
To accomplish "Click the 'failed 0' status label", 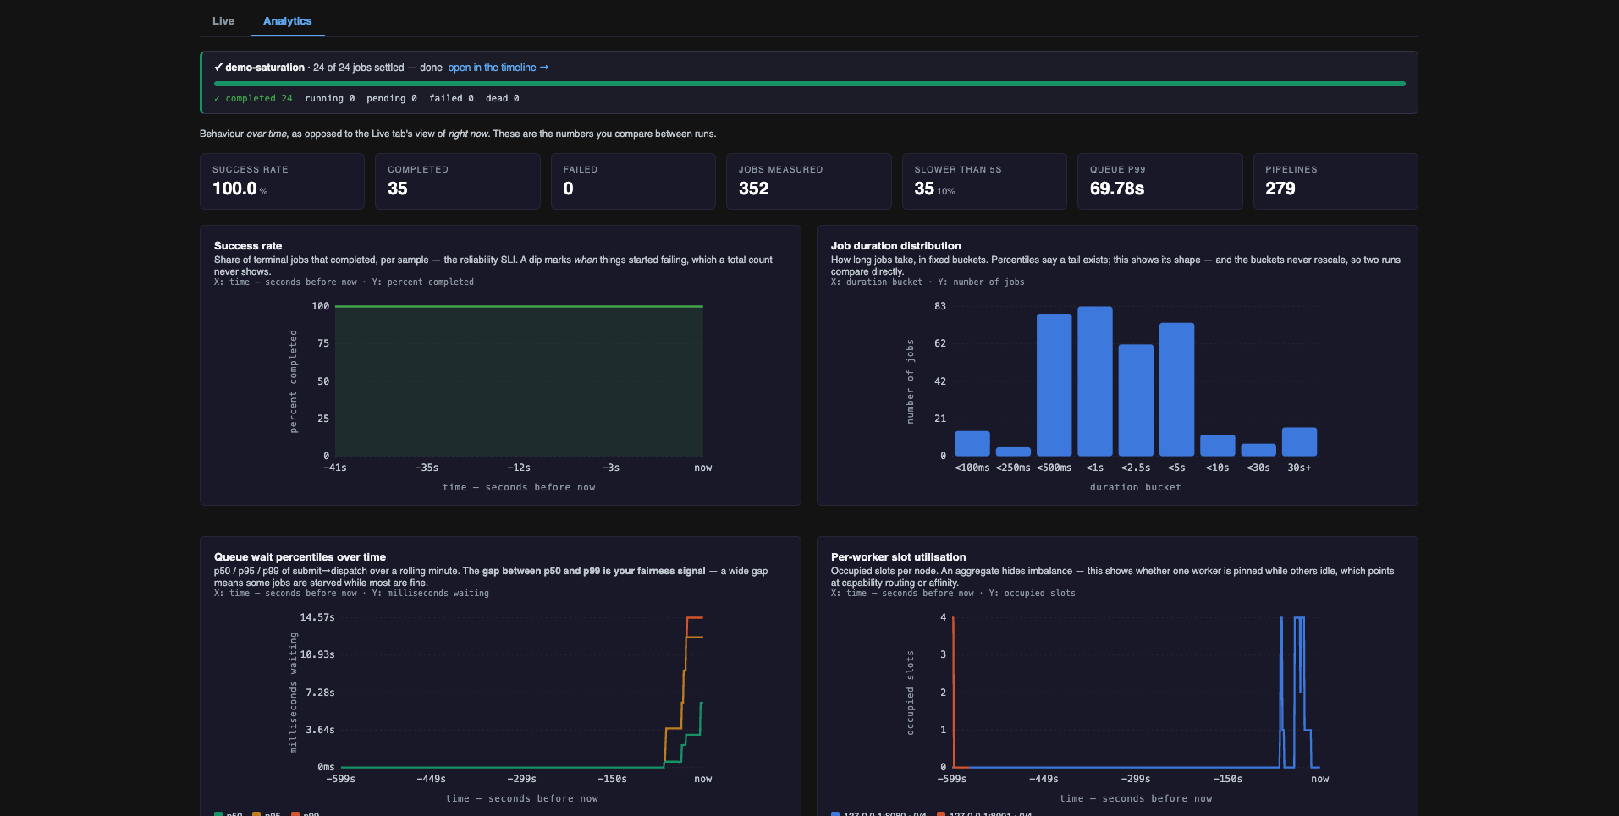I will point(451,99).
